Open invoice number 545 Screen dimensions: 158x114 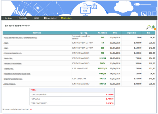coord(102,38)
